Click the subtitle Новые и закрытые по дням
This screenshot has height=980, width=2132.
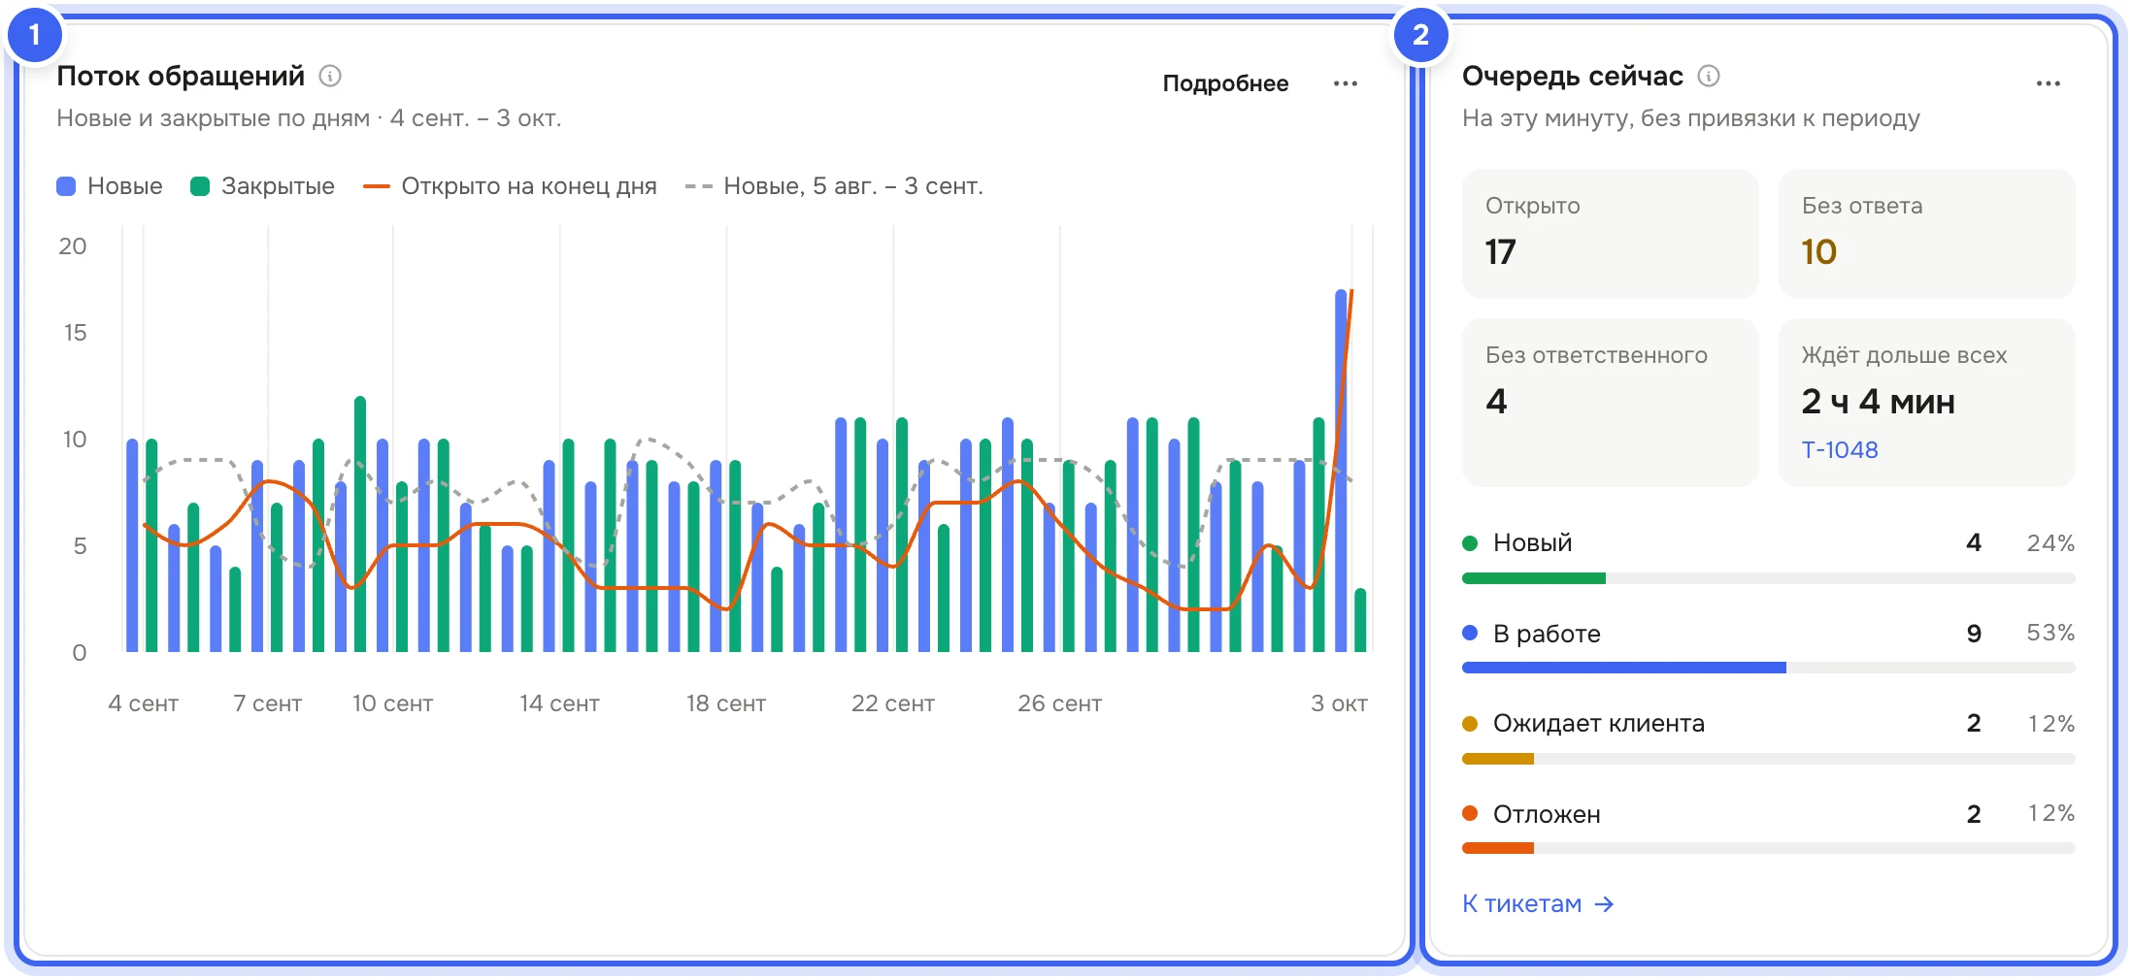(x=213, y=118)
